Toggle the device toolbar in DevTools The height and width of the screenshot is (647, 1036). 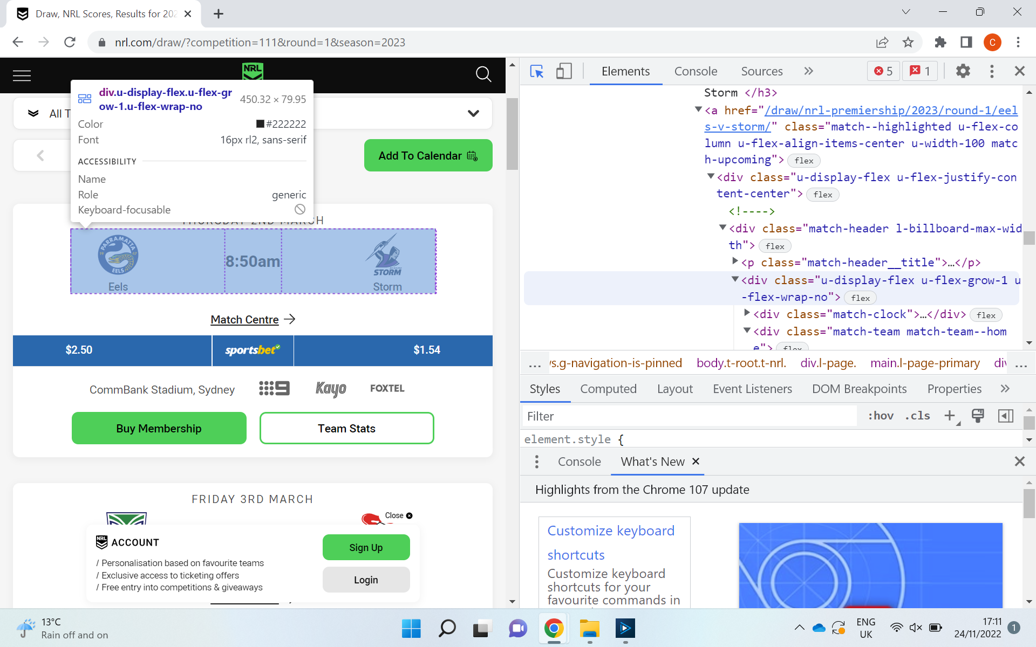pos(564,71)
